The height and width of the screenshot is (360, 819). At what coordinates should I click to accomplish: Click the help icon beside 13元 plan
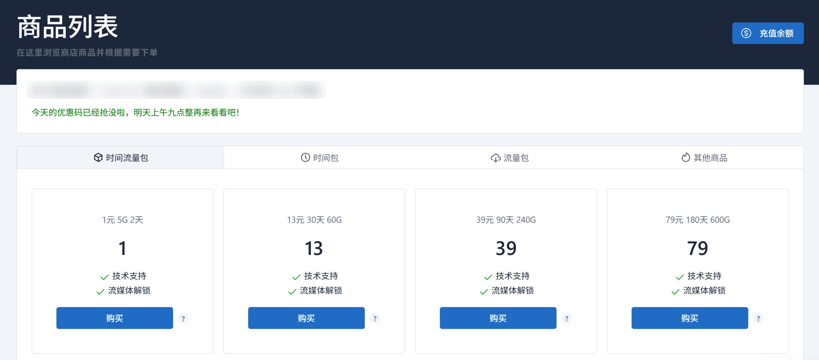click(x=375, y=318)
